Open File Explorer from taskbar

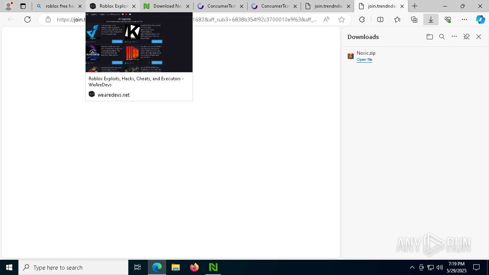(x=176, y=267)
